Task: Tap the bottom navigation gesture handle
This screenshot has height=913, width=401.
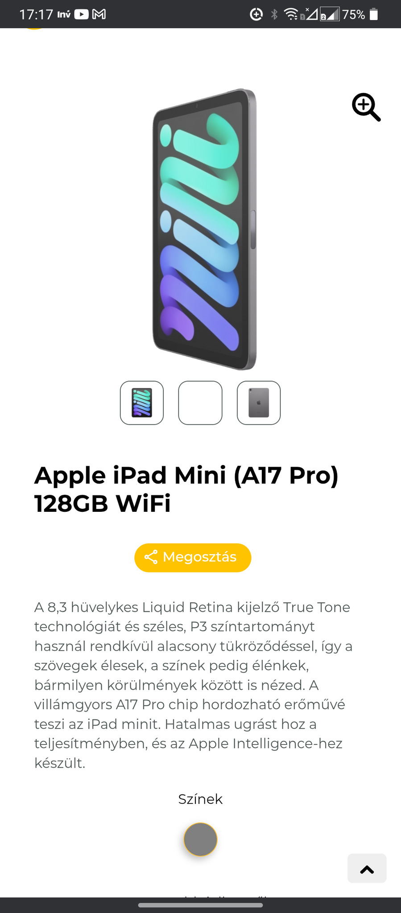Action: (200, 905)
